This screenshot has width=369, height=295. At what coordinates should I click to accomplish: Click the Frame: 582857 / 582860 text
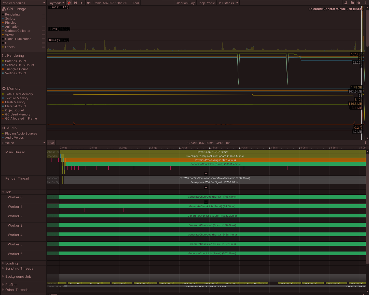tap(110, 3)
